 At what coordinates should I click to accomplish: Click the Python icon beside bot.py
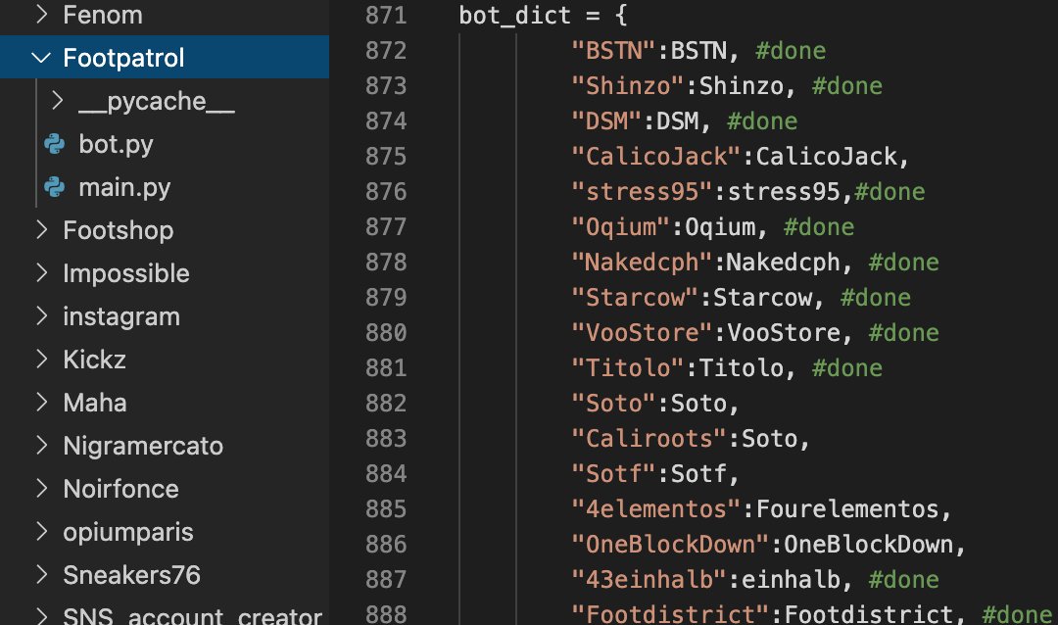coord(55,144)
